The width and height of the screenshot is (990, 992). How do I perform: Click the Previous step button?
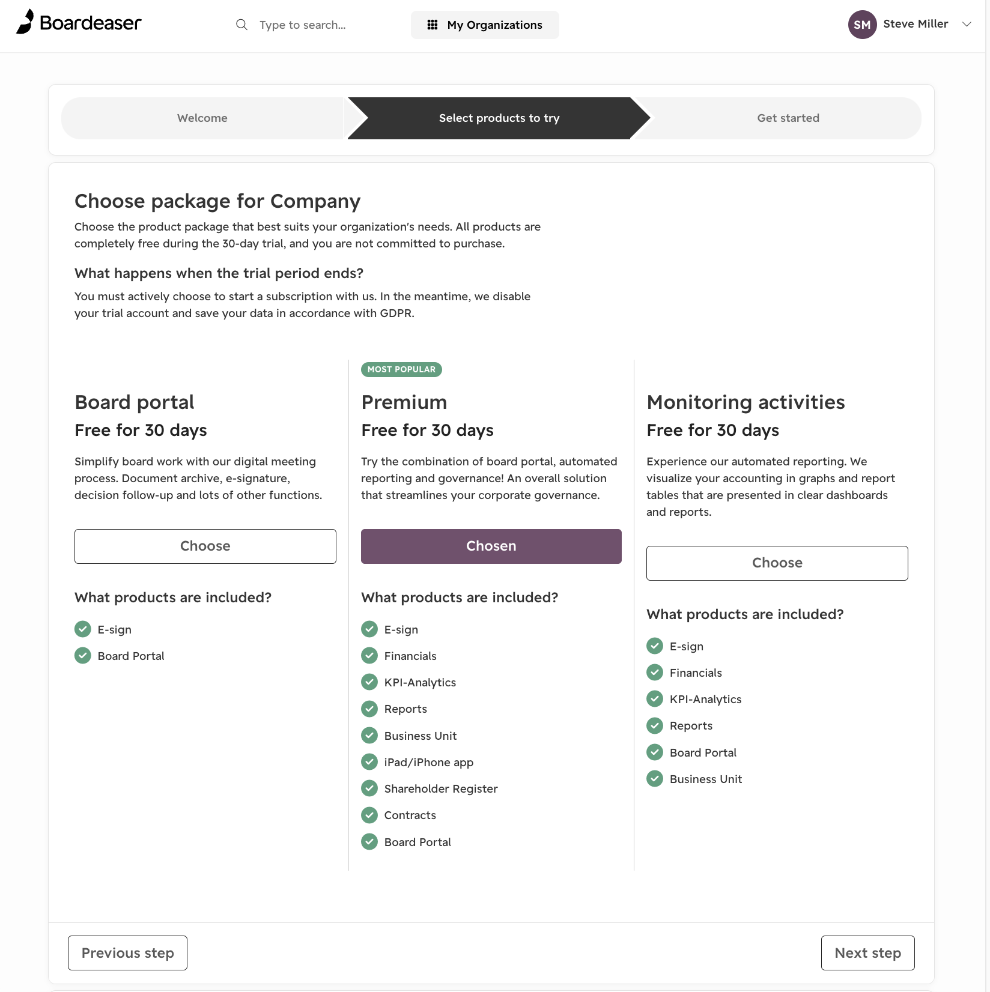[127, 953]
